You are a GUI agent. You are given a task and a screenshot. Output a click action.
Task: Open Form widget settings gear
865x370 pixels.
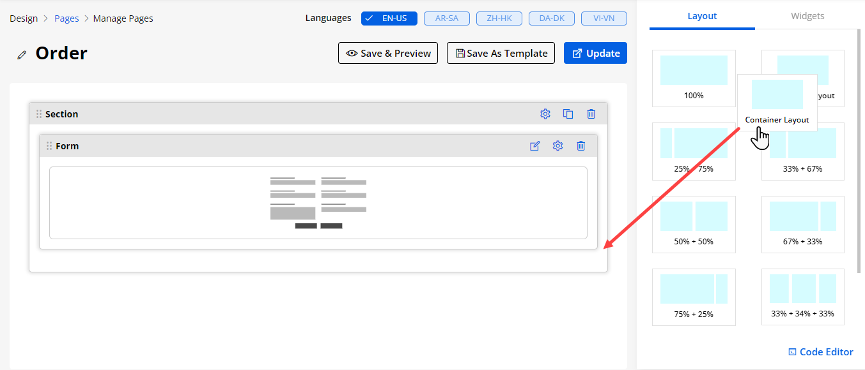pyautogui.click(x=557, y=146)
